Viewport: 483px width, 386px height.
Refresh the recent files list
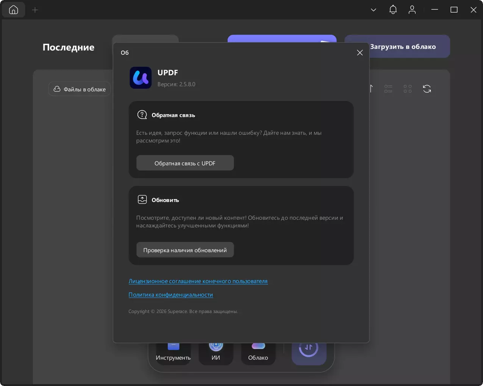427,89
